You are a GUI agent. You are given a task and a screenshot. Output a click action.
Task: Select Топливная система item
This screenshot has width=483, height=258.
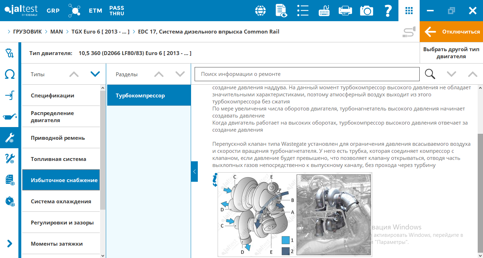click(61, 159)
